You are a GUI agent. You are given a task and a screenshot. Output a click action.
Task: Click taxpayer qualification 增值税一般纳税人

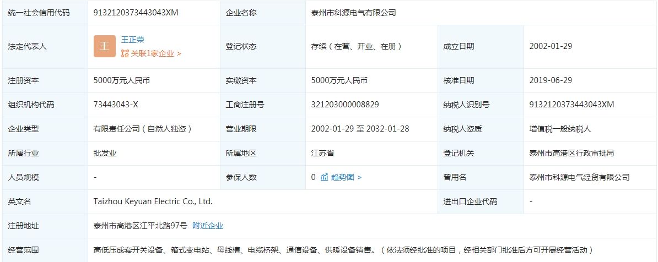tap(560, 129)
